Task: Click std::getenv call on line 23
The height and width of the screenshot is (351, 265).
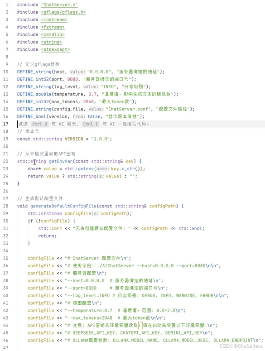Action: [x=79, y=169]
